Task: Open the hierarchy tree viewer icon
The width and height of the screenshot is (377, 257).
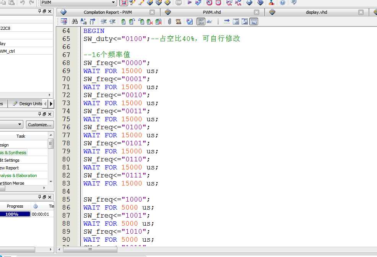Action: click(x=271, y=3)
